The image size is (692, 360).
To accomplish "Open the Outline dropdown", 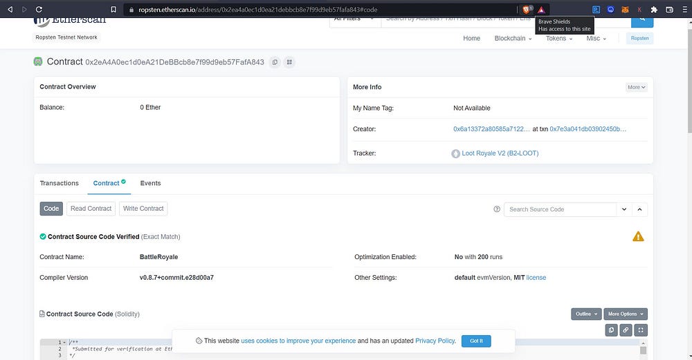I will click(586, 314).
